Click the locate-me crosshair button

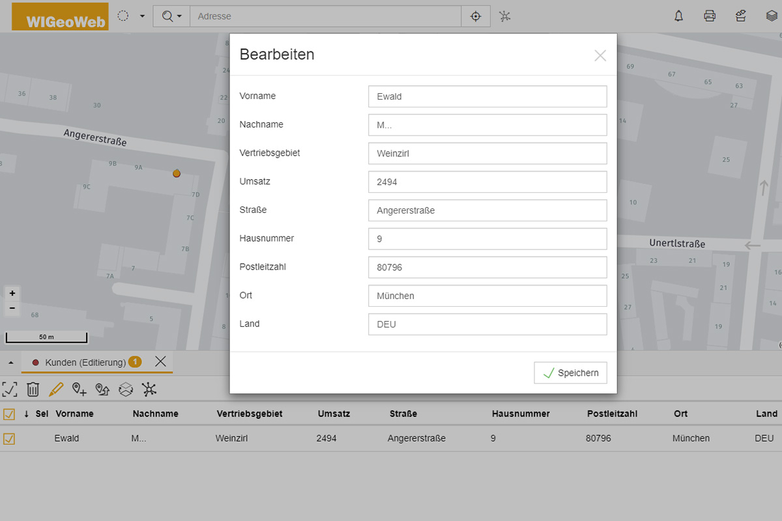(476, 16)
